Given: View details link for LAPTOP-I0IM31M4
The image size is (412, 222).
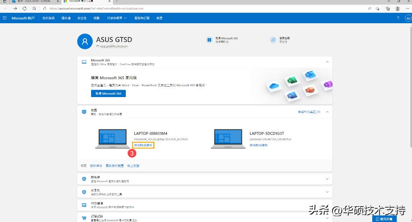Looking at the screenshot, I should click(143, 145).
